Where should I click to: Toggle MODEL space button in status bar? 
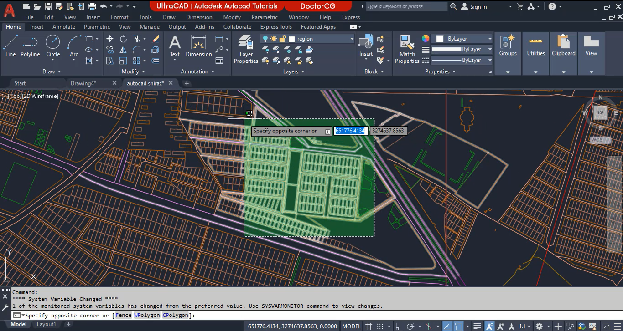(x=351, y=326)
